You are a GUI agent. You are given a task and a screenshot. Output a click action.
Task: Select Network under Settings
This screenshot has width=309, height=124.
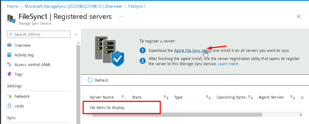[x=22, y=96]
